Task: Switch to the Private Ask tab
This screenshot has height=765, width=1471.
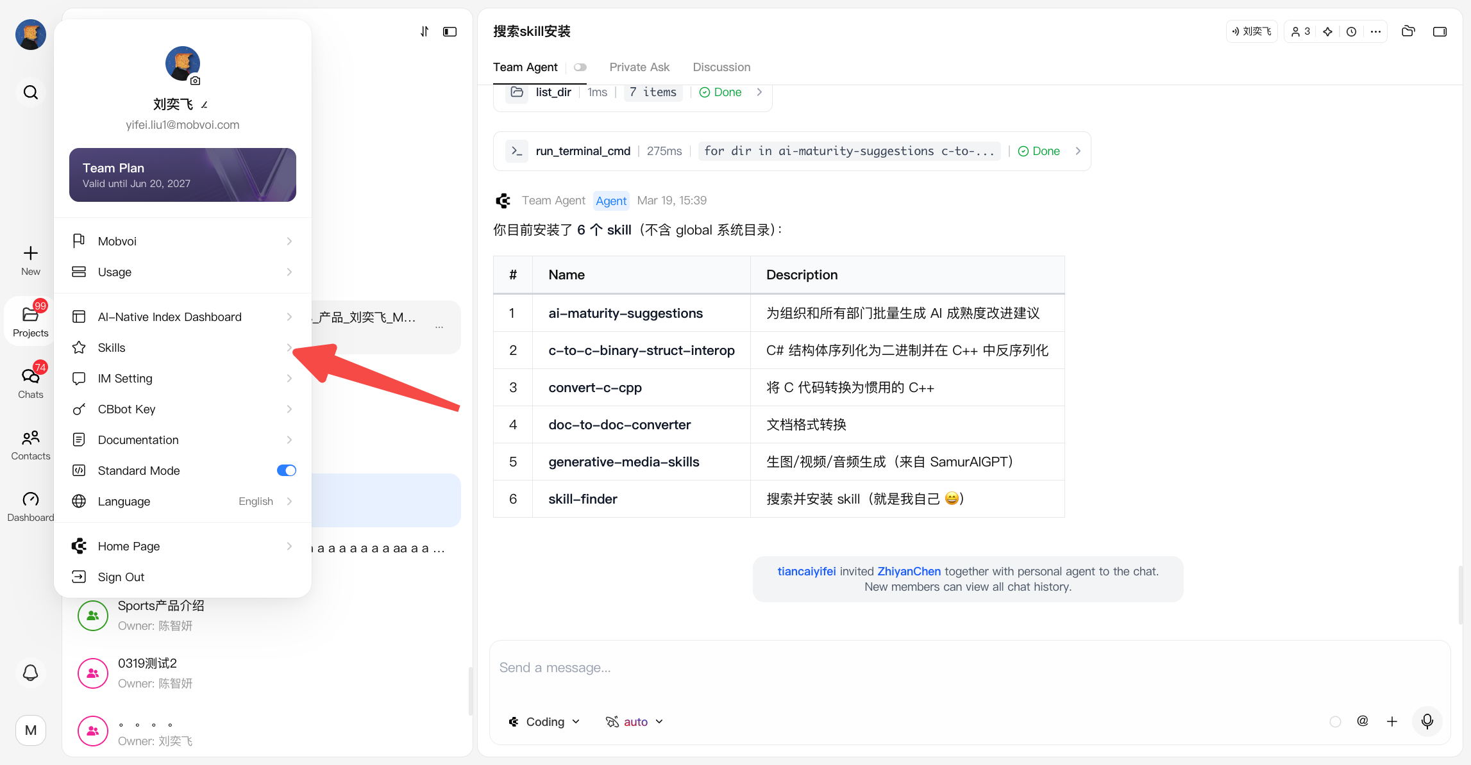Action: [x=639, y=67]
